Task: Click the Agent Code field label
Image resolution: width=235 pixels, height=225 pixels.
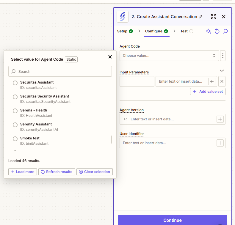Action: pyautogui.click(x=130, y=46)
